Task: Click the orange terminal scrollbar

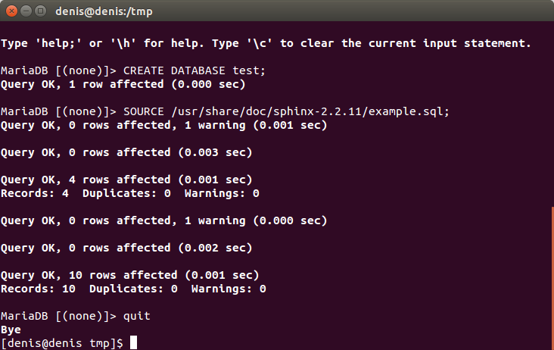Action: [552, 278]
